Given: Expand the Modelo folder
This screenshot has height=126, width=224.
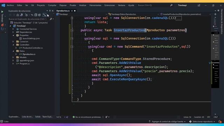Looking at the screenshot, I should pyautogui.click(x=13, y=57).
